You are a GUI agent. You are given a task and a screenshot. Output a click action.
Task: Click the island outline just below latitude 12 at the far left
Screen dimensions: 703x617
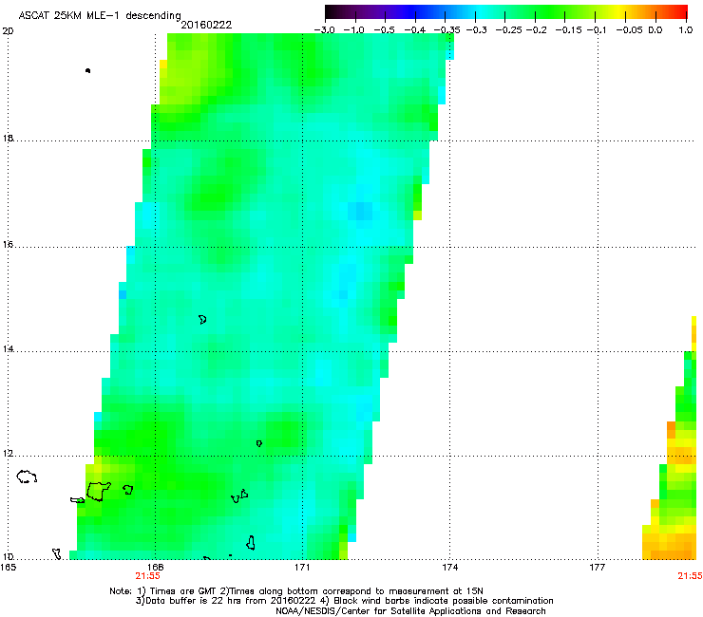(27, 477)
